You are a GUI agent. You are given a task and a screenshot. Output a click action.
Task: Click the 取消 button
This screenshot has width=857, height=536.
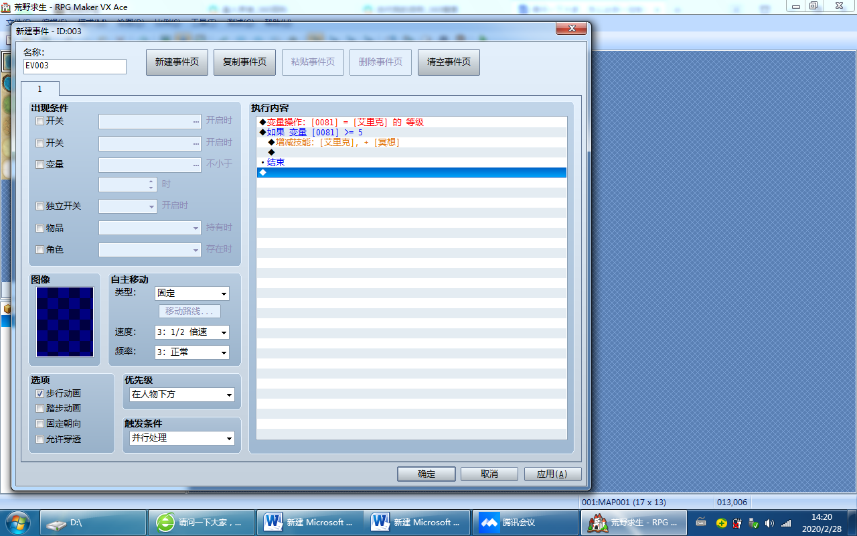click(489, 474)
